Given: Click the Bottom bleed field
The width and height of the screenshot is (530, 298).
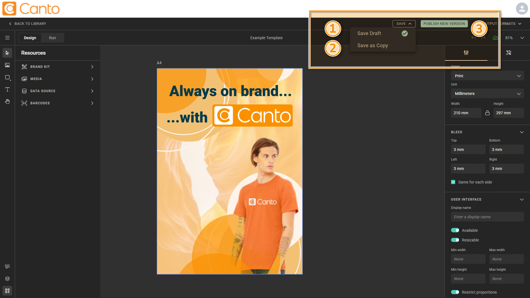Looking at the screenshot, I should tap(507, 150).
